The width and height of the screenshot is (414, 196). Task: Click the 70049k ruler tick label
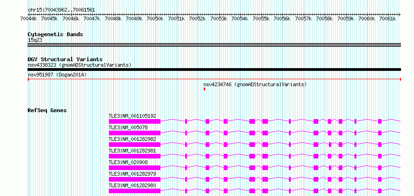coord(134,19)
